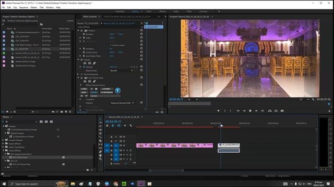
Task: Export frame using the camera icon
Action: tap(282, 111)
